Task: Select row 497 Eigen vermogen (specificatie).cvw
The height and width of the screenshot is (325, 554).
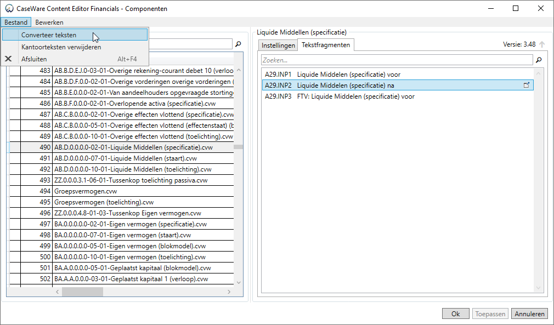Action: pos(122,224)
